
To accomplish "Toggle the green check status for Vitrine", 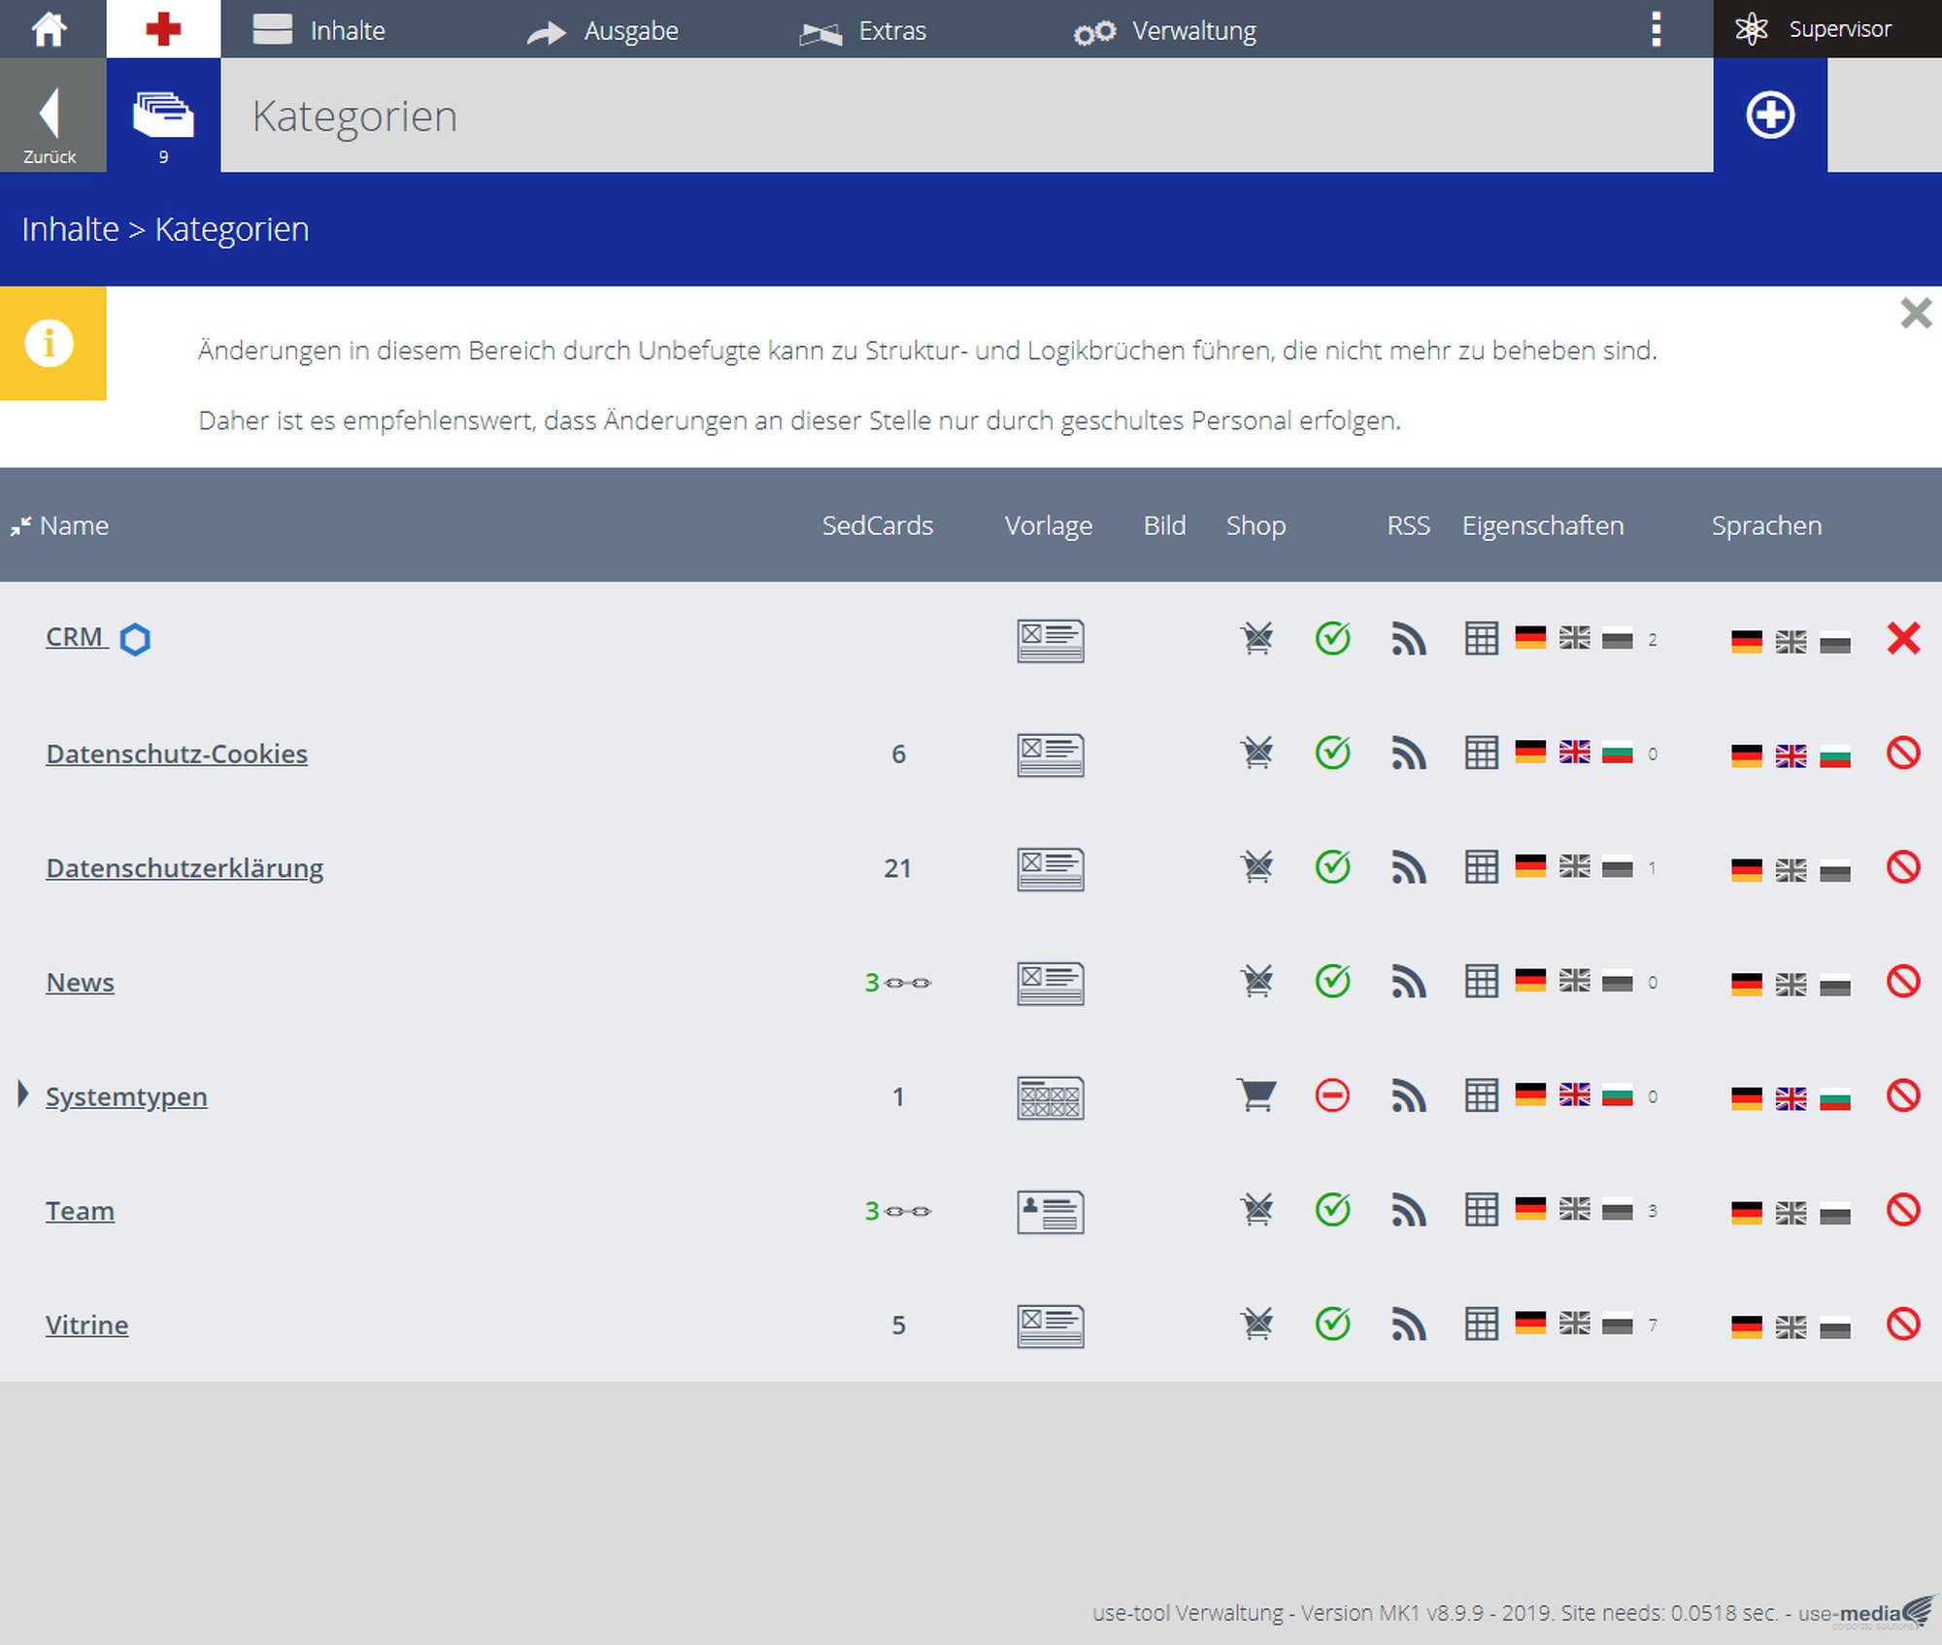I will 1332,1325.
